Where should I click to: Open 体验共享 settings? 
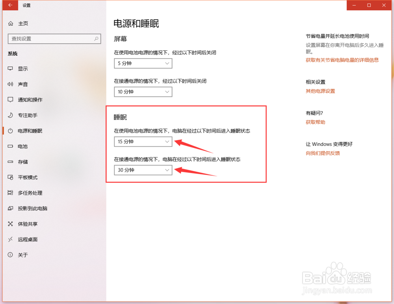[x=28, y=224]
